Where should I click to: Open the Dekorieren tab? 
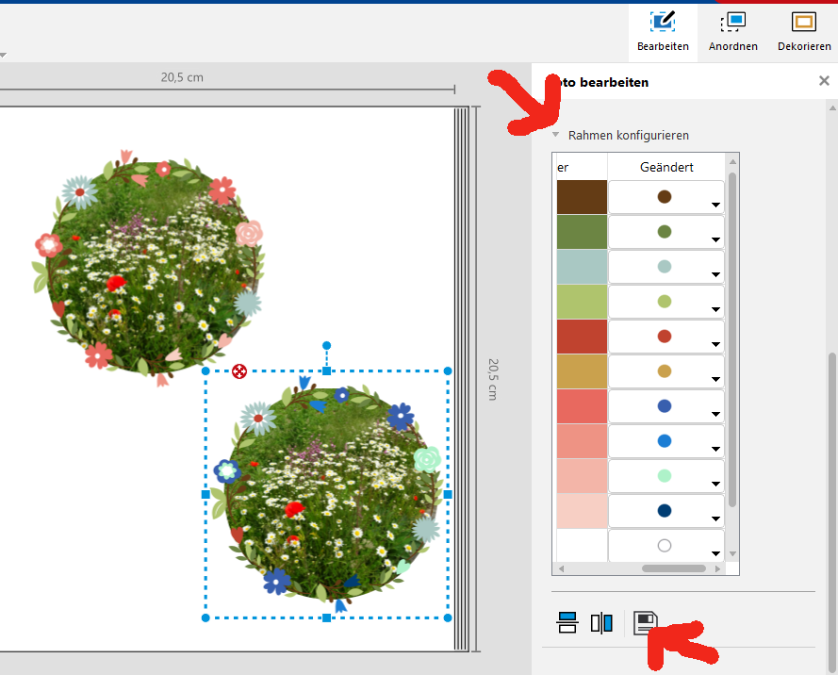pos(803,31)
